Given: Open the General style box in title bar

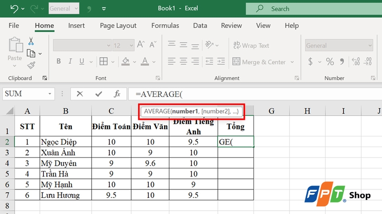Looking at the screenshot, I should pos(64,9).
